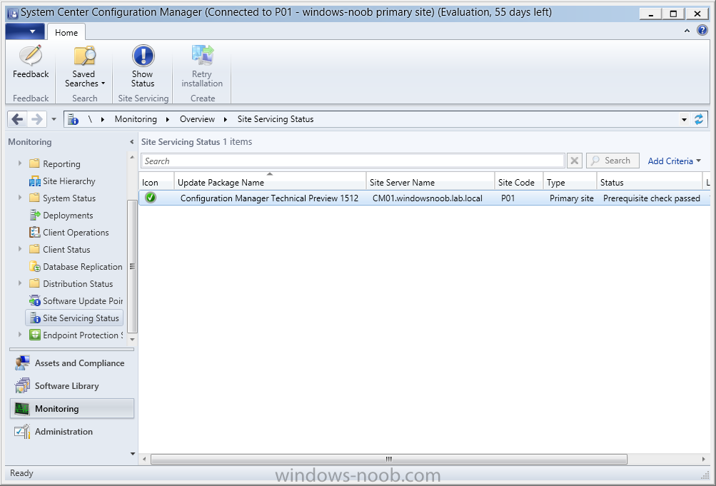Click the Distribution Status folder icon

click(x=34, y=283)
